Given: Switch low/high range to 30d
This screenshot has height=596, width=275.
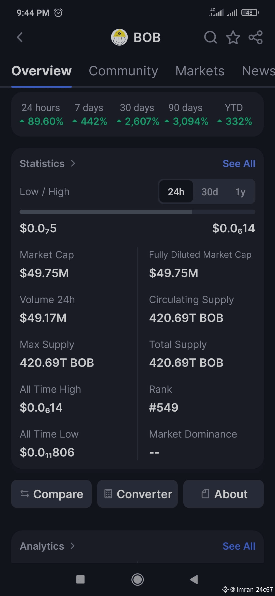Looking at the screenshot, I should click(x=210, y=192).
